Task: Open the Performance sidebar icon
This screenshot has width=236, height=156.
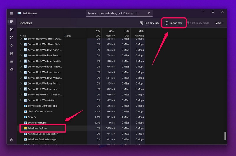Action: click(x=12, y=30)
